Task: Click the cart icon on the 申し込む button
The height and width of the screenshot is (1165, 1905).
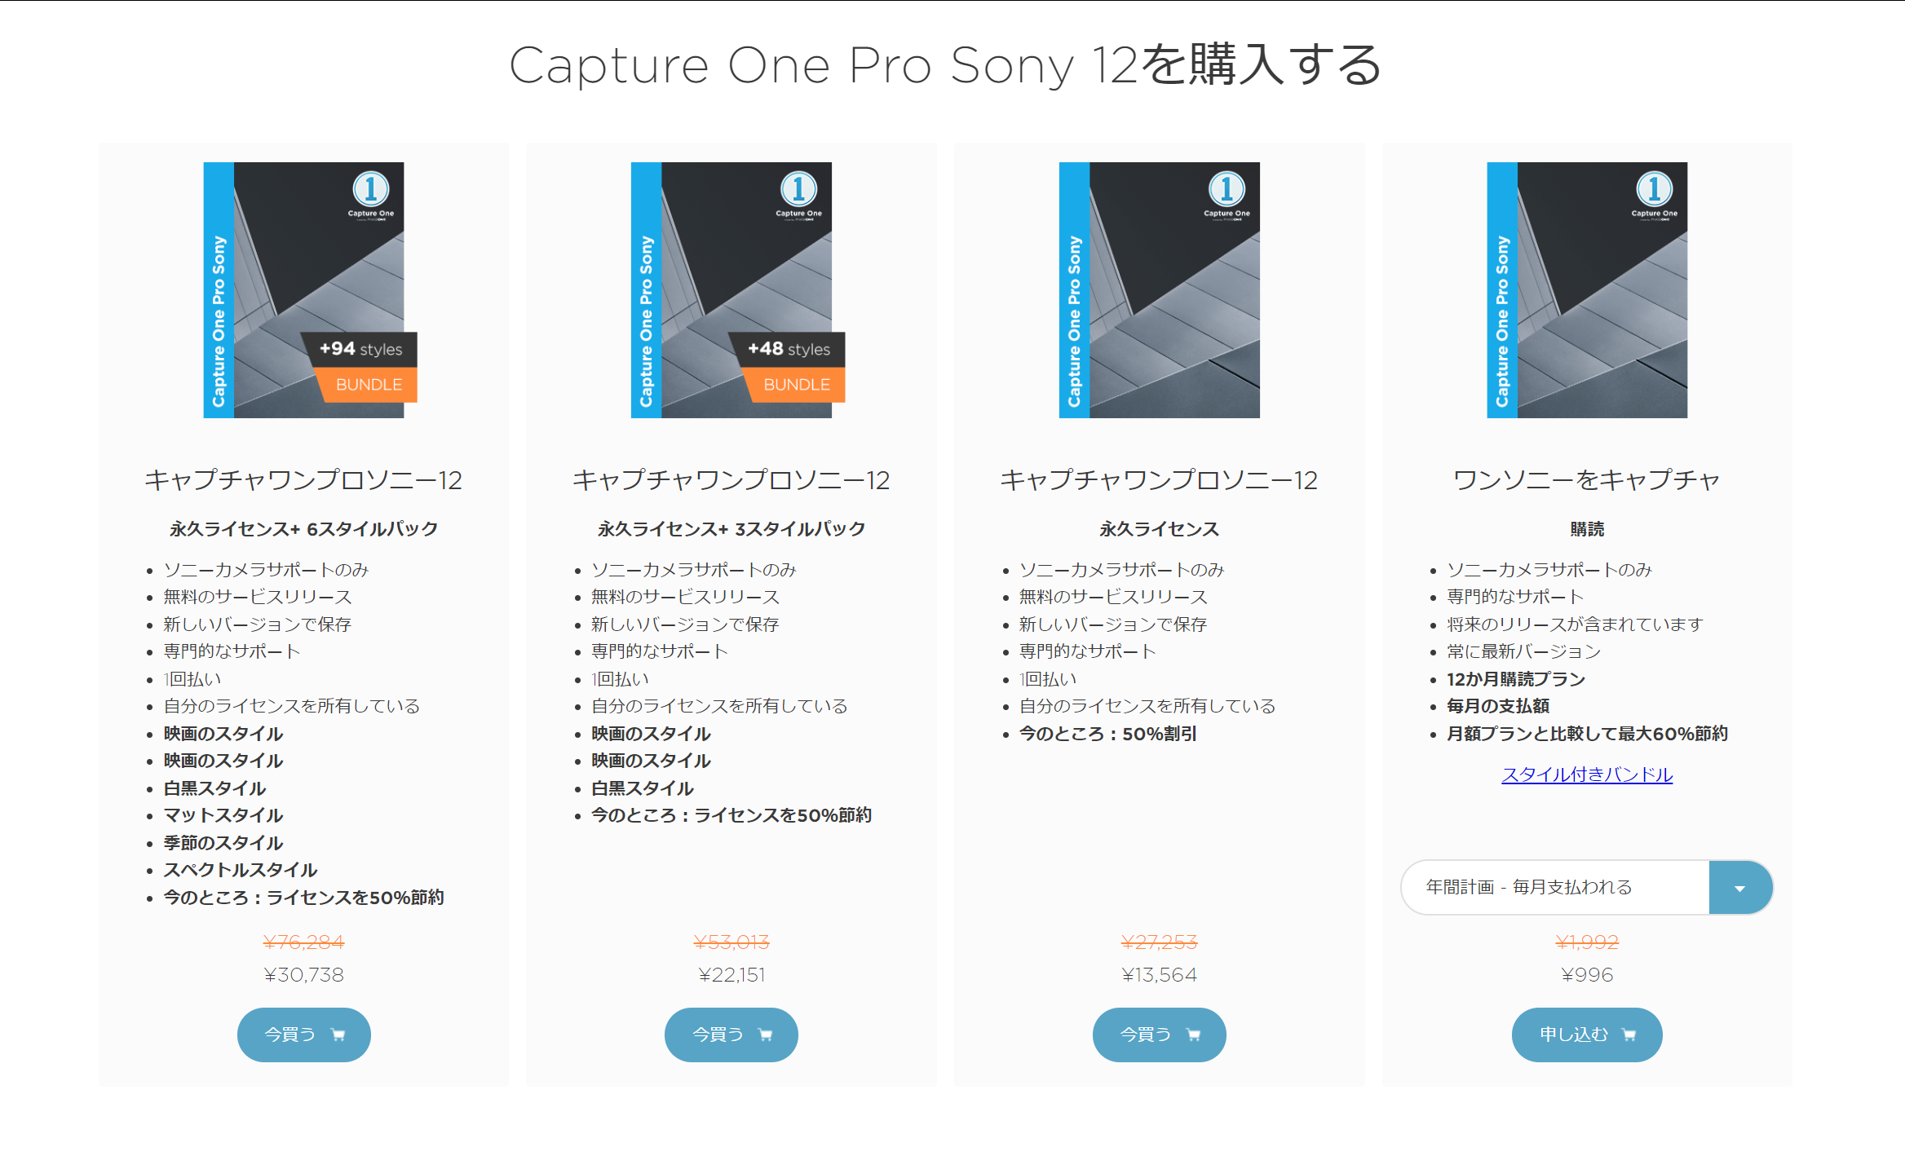Action: (1629, 1035)
